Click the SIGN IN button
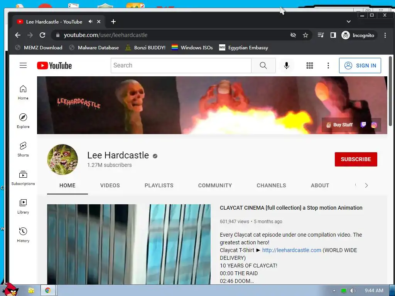The height and width of the screenshot is (296, 395). 360,66
